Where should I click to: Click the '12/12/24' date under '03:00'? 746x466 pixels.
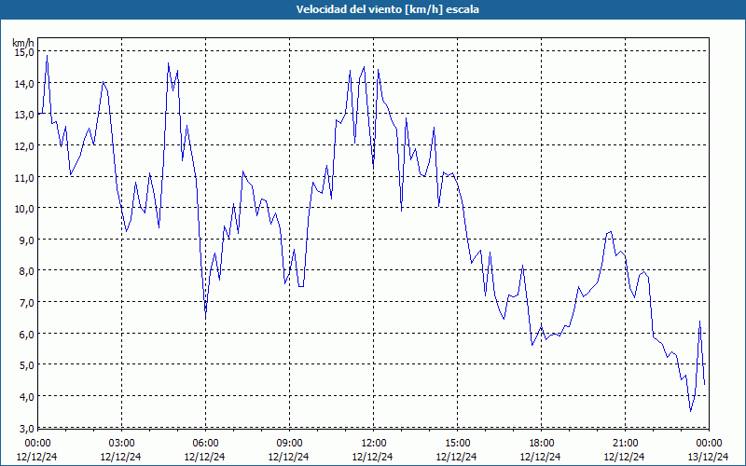(x=120, y=457)
